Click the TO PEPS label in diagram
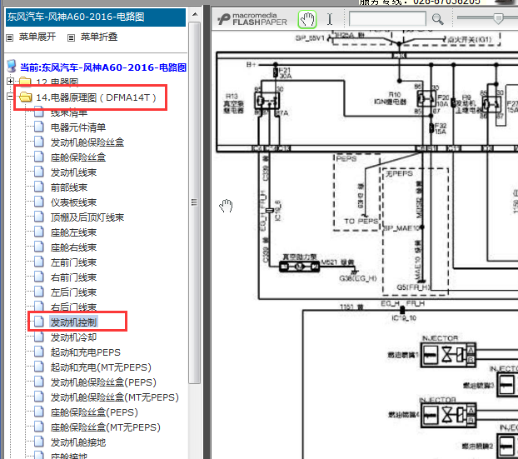Screen dimensions: 518x459 pos(361,221)
